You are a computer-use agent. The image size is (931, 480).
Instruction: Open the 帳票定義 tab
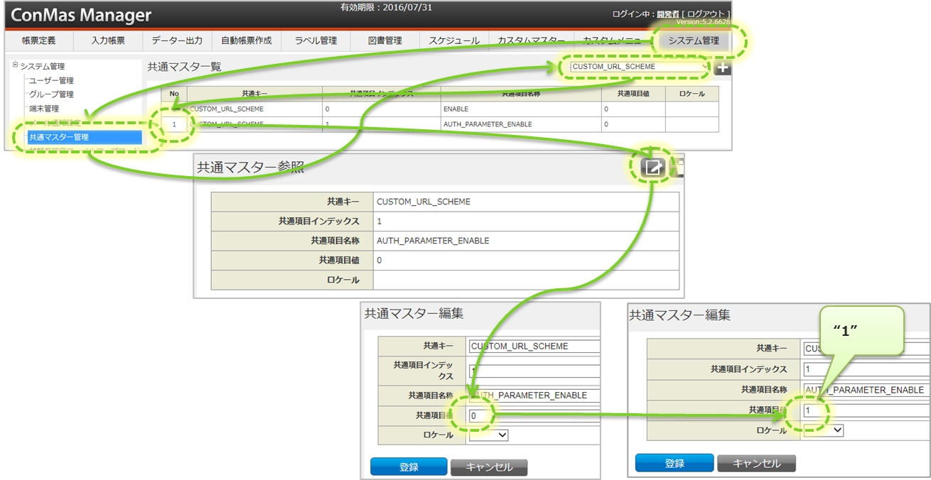[38, 41]
